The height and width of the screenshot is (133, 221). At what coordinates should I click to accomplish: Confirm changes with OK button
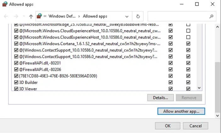[167, 126]
